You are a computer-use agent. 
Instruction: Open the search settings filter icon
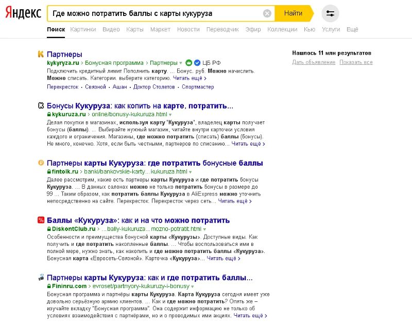[330, 13]
